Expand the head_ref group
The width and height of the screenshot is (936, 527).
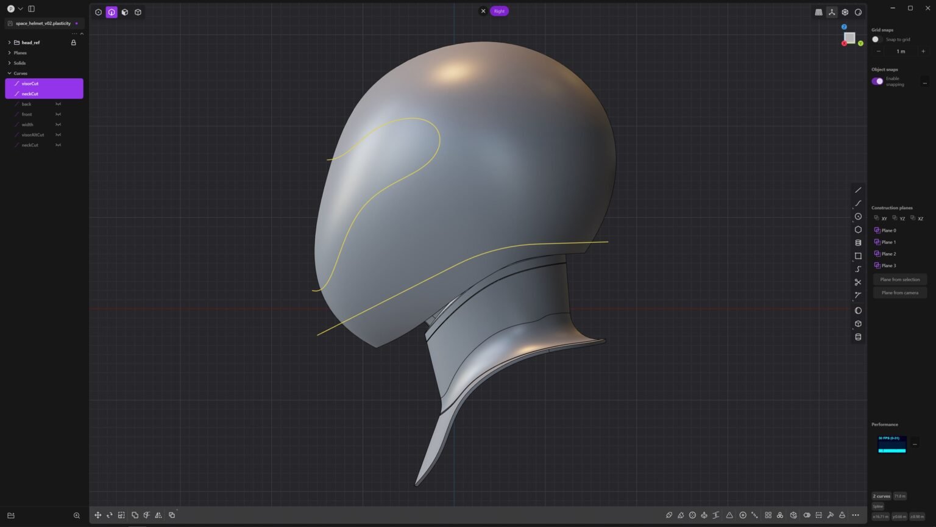[9, 43]
